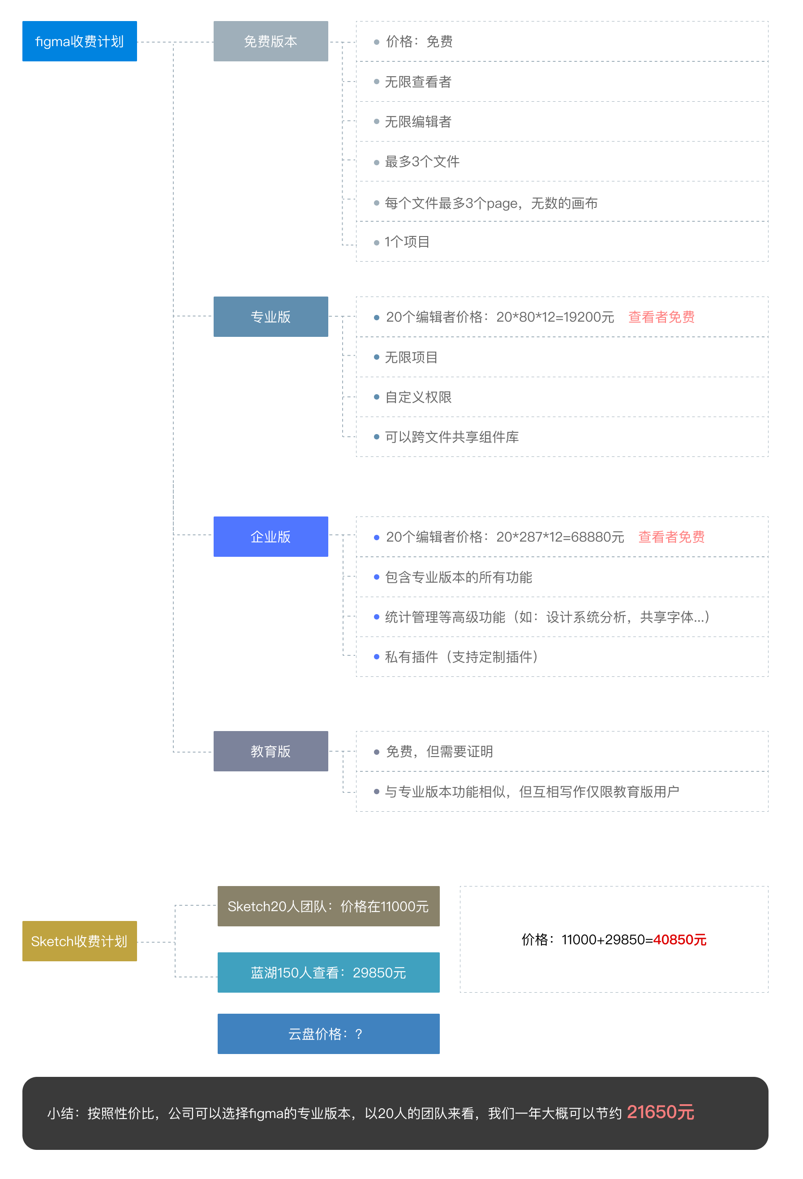This screenshot has width=803, height=1179.
Task: Select the red 21650元 savings figure
Action: (x=661, y=1112)
